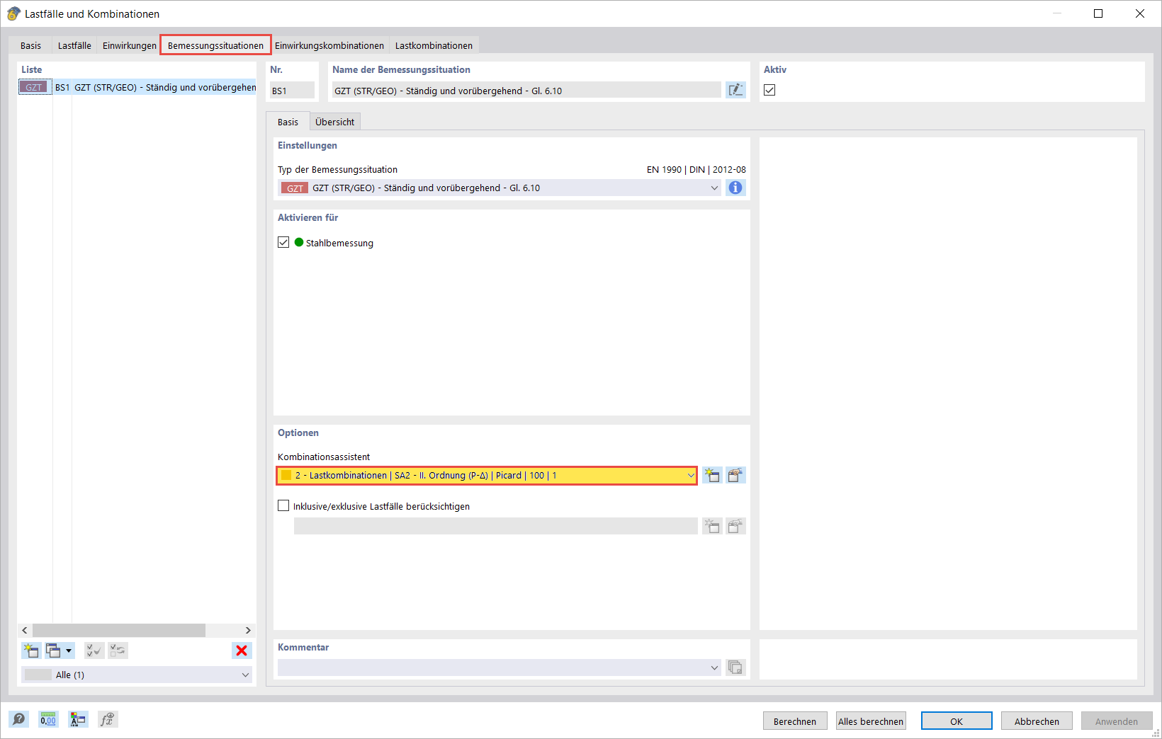Click GZT badge in Liste row BS1

coord(34,87)
